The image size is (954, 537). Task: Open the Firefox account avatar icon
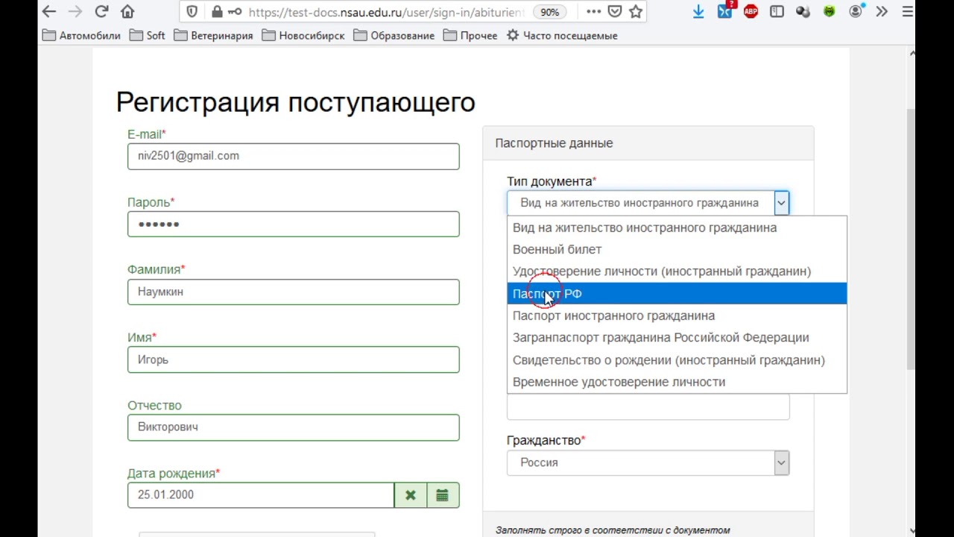coord(855,12)
